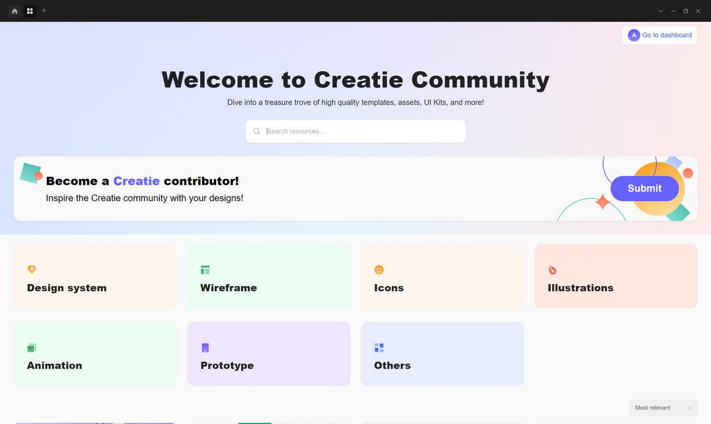Click the avatar circle labeled A
Viewport: 711px width, 424px height.
(x=634, y=35)
